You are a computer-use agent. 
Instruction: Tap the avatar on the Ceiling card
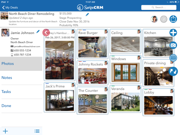coord(139,31)
